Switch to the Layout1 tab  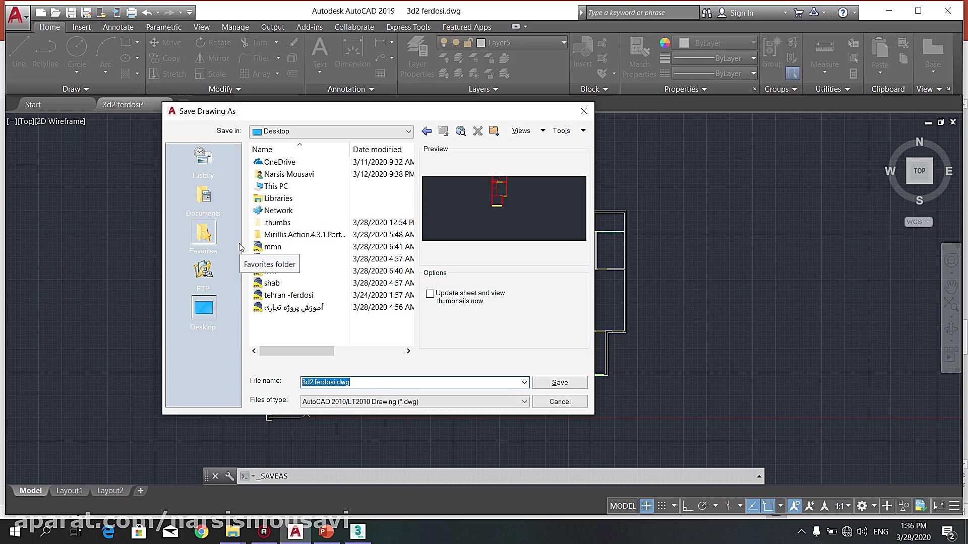(x=69, y=491)
